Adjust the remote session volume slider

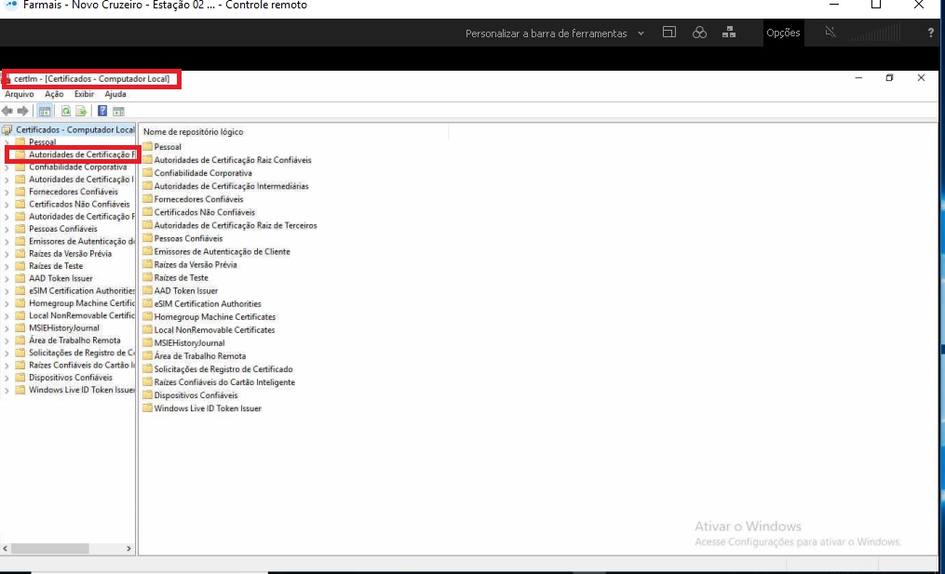(874, 34)
